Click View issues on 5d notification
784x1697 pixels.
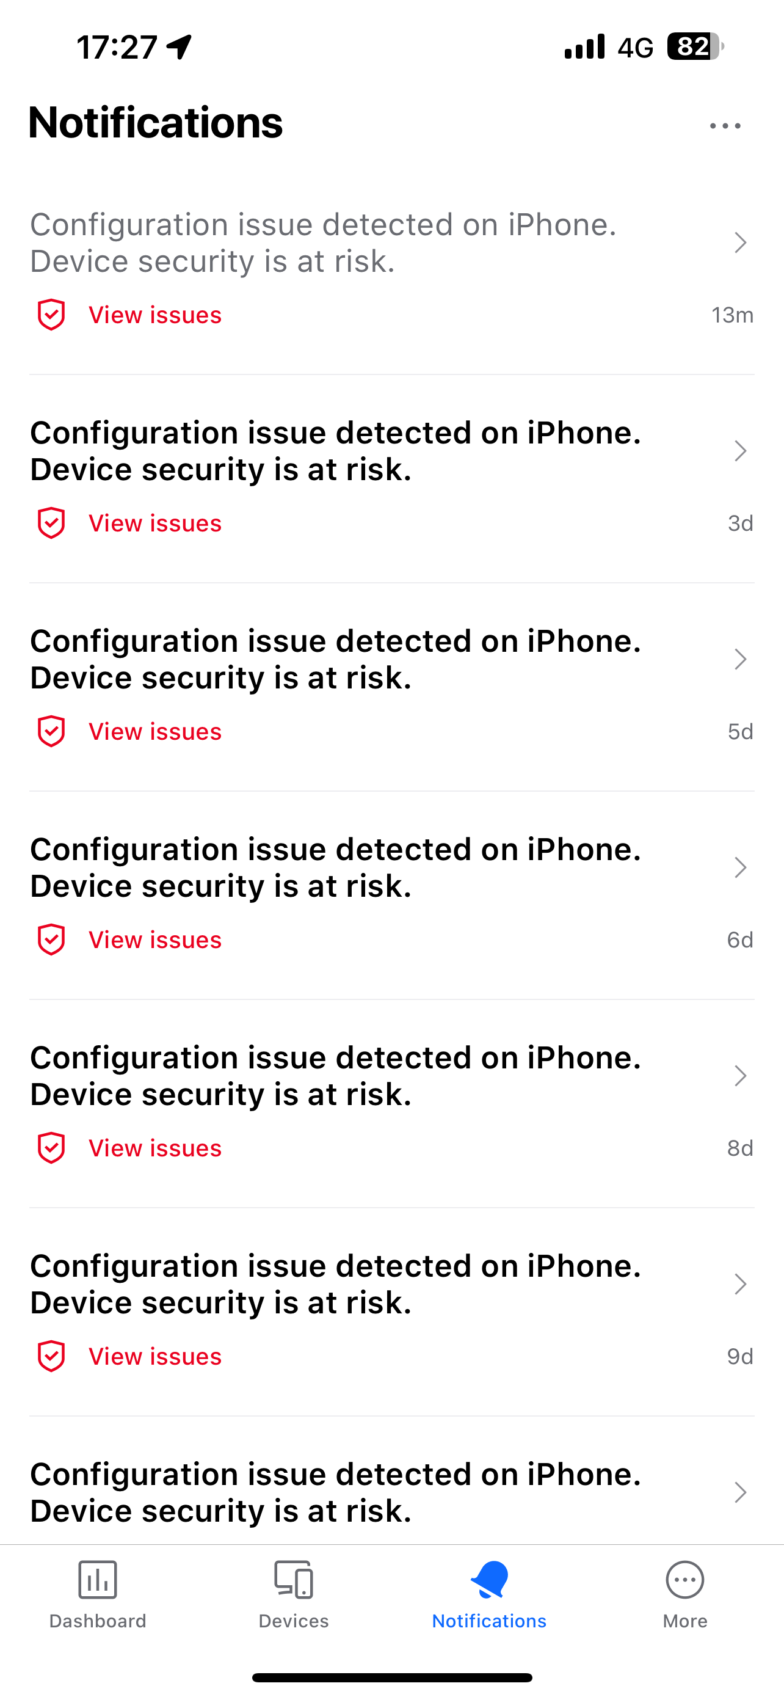click(155, 731)
